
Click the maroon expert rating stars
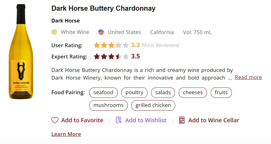pyautogui.click(x=111, y=57)
